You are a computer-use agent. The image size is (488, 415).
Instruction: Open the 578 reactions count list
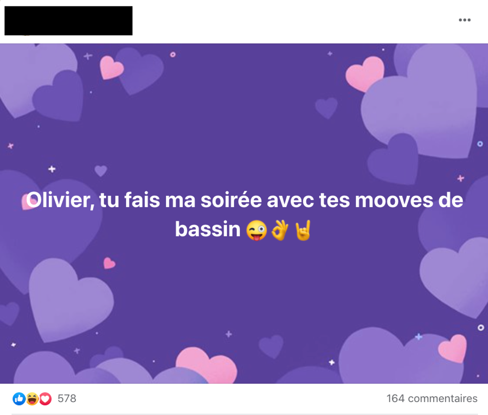pyautogui.click(x=67, y=399)
